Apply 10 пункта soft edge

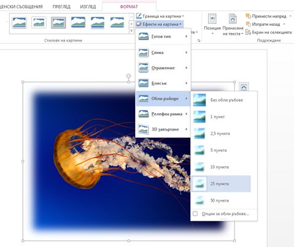(x=221, y=167)
